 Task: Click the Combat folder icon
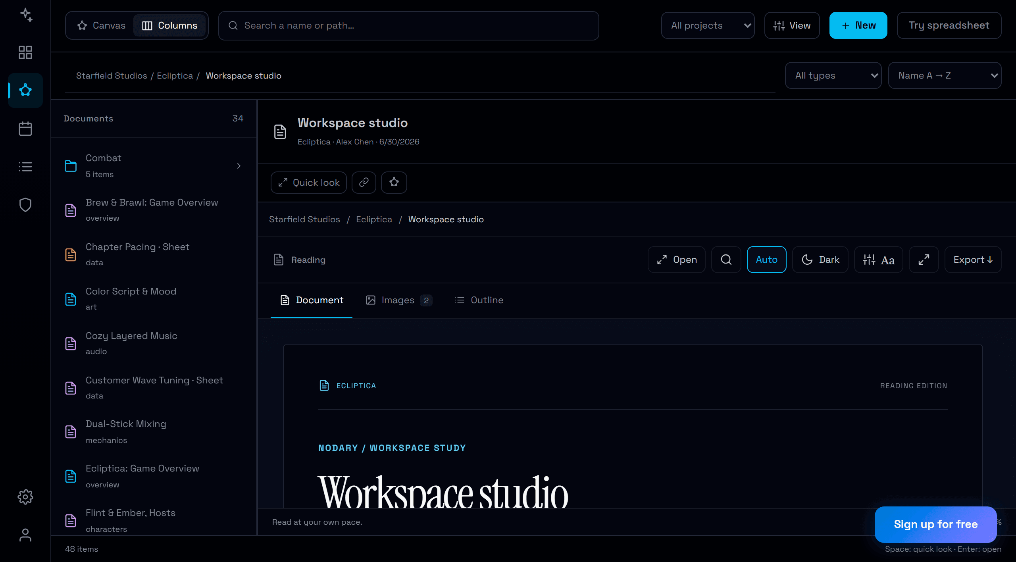[x=71, y=166]
